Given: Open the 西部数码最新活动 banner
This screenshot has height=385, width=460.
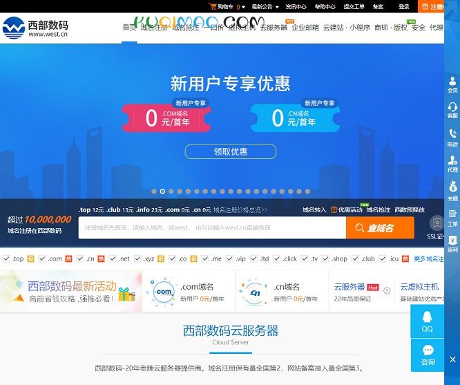Looking at the screenshot, I should pyautogui.click(x=71, y=291).
